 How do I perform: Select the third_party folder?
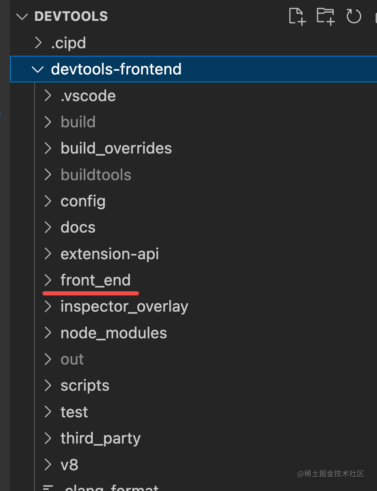coord(100,438)
